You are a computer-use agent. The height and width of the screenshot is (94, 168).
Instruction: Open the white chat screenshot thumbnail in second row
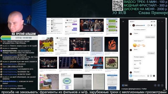61,44
